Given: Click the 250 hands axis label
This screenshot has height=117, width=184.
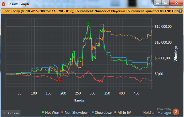Looking at the screenshot, I should (x=78, y=93).
